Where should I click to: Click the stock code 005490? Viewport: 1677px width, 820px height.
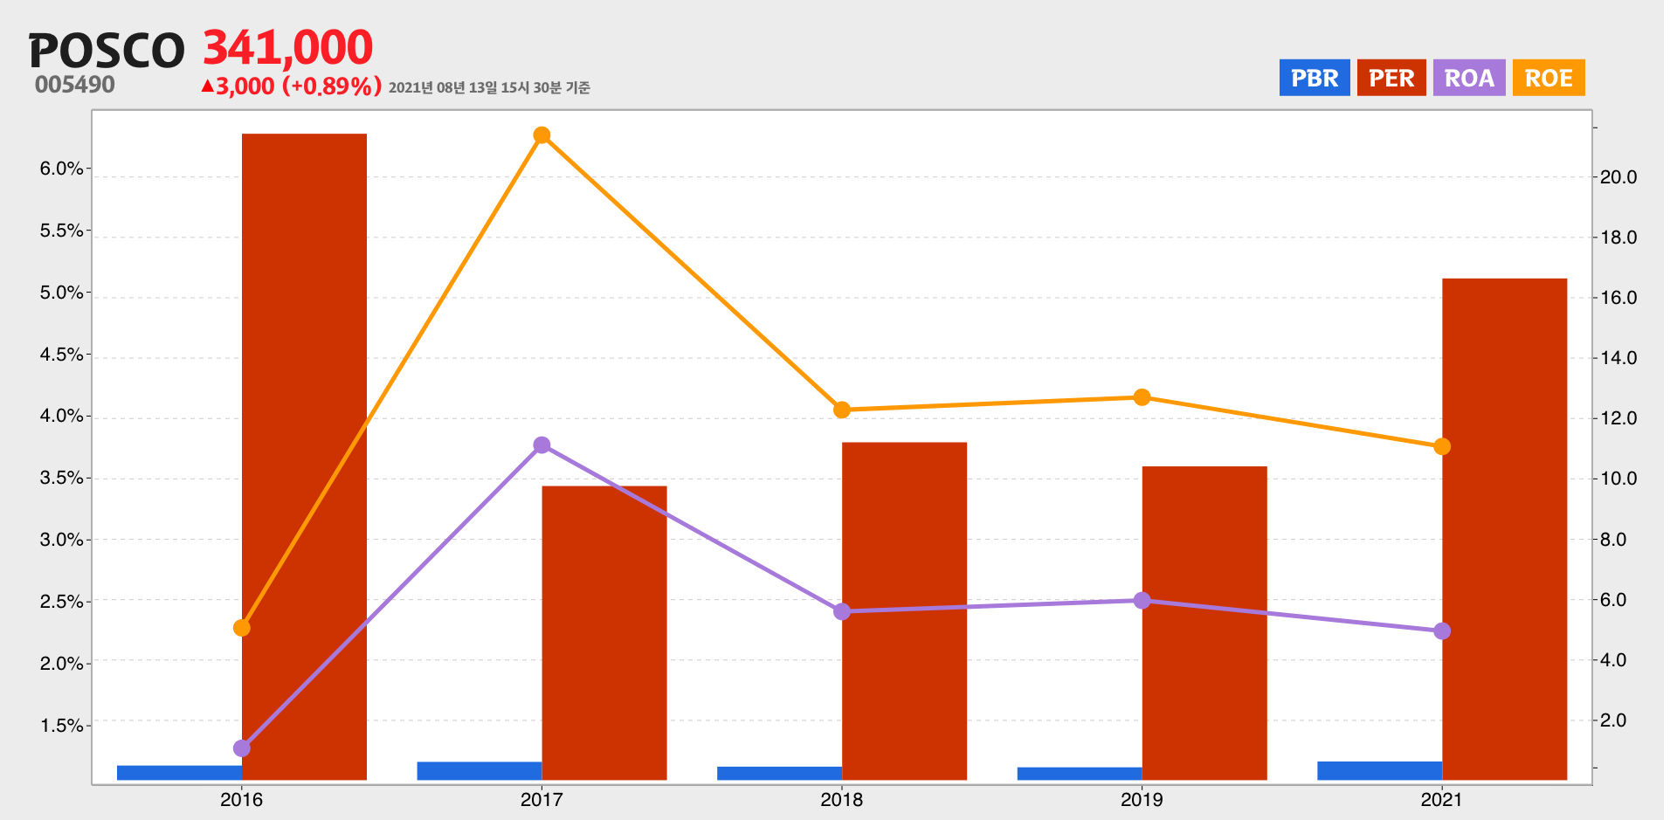coord(75,85)
